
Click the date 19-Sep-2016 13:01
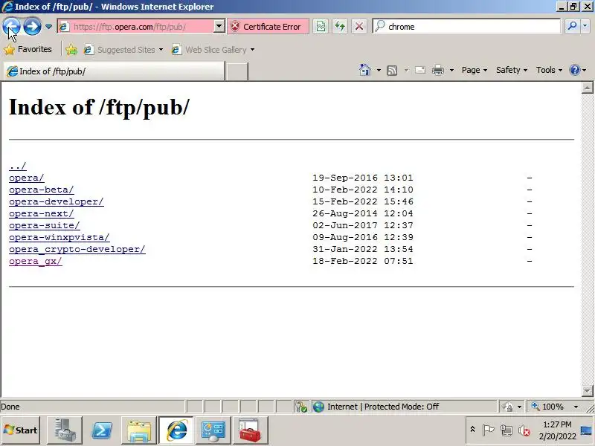click(x=363, y=178)
